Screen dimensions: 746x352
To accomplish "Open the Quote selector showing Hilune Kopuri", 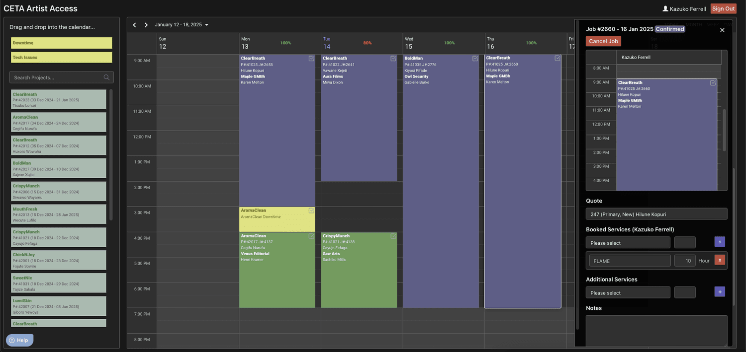I will point(656,214).
